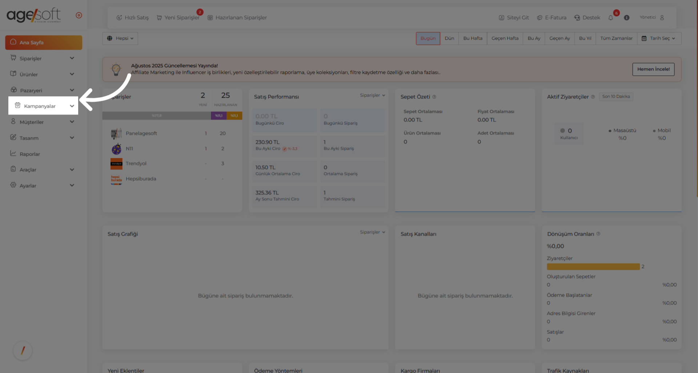Switch date filter to Bu Hafta
Viewport: 698px width, 373px height.
[x=473, y=38]
